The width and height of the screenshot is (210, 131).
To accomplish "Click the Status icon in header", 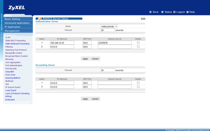I will click(x=162, y=12).
